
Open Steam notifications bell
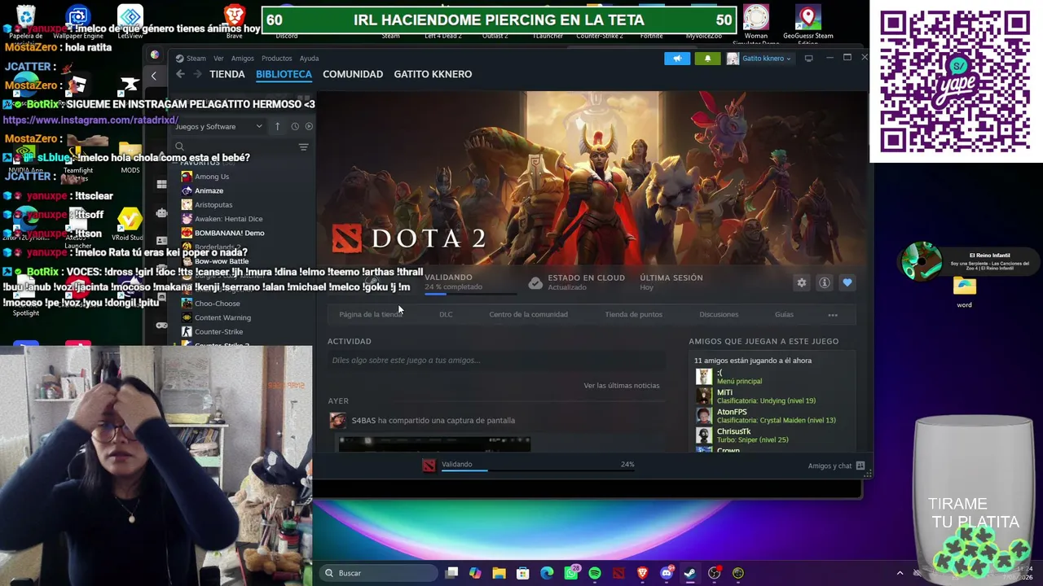tap(707, 59)
